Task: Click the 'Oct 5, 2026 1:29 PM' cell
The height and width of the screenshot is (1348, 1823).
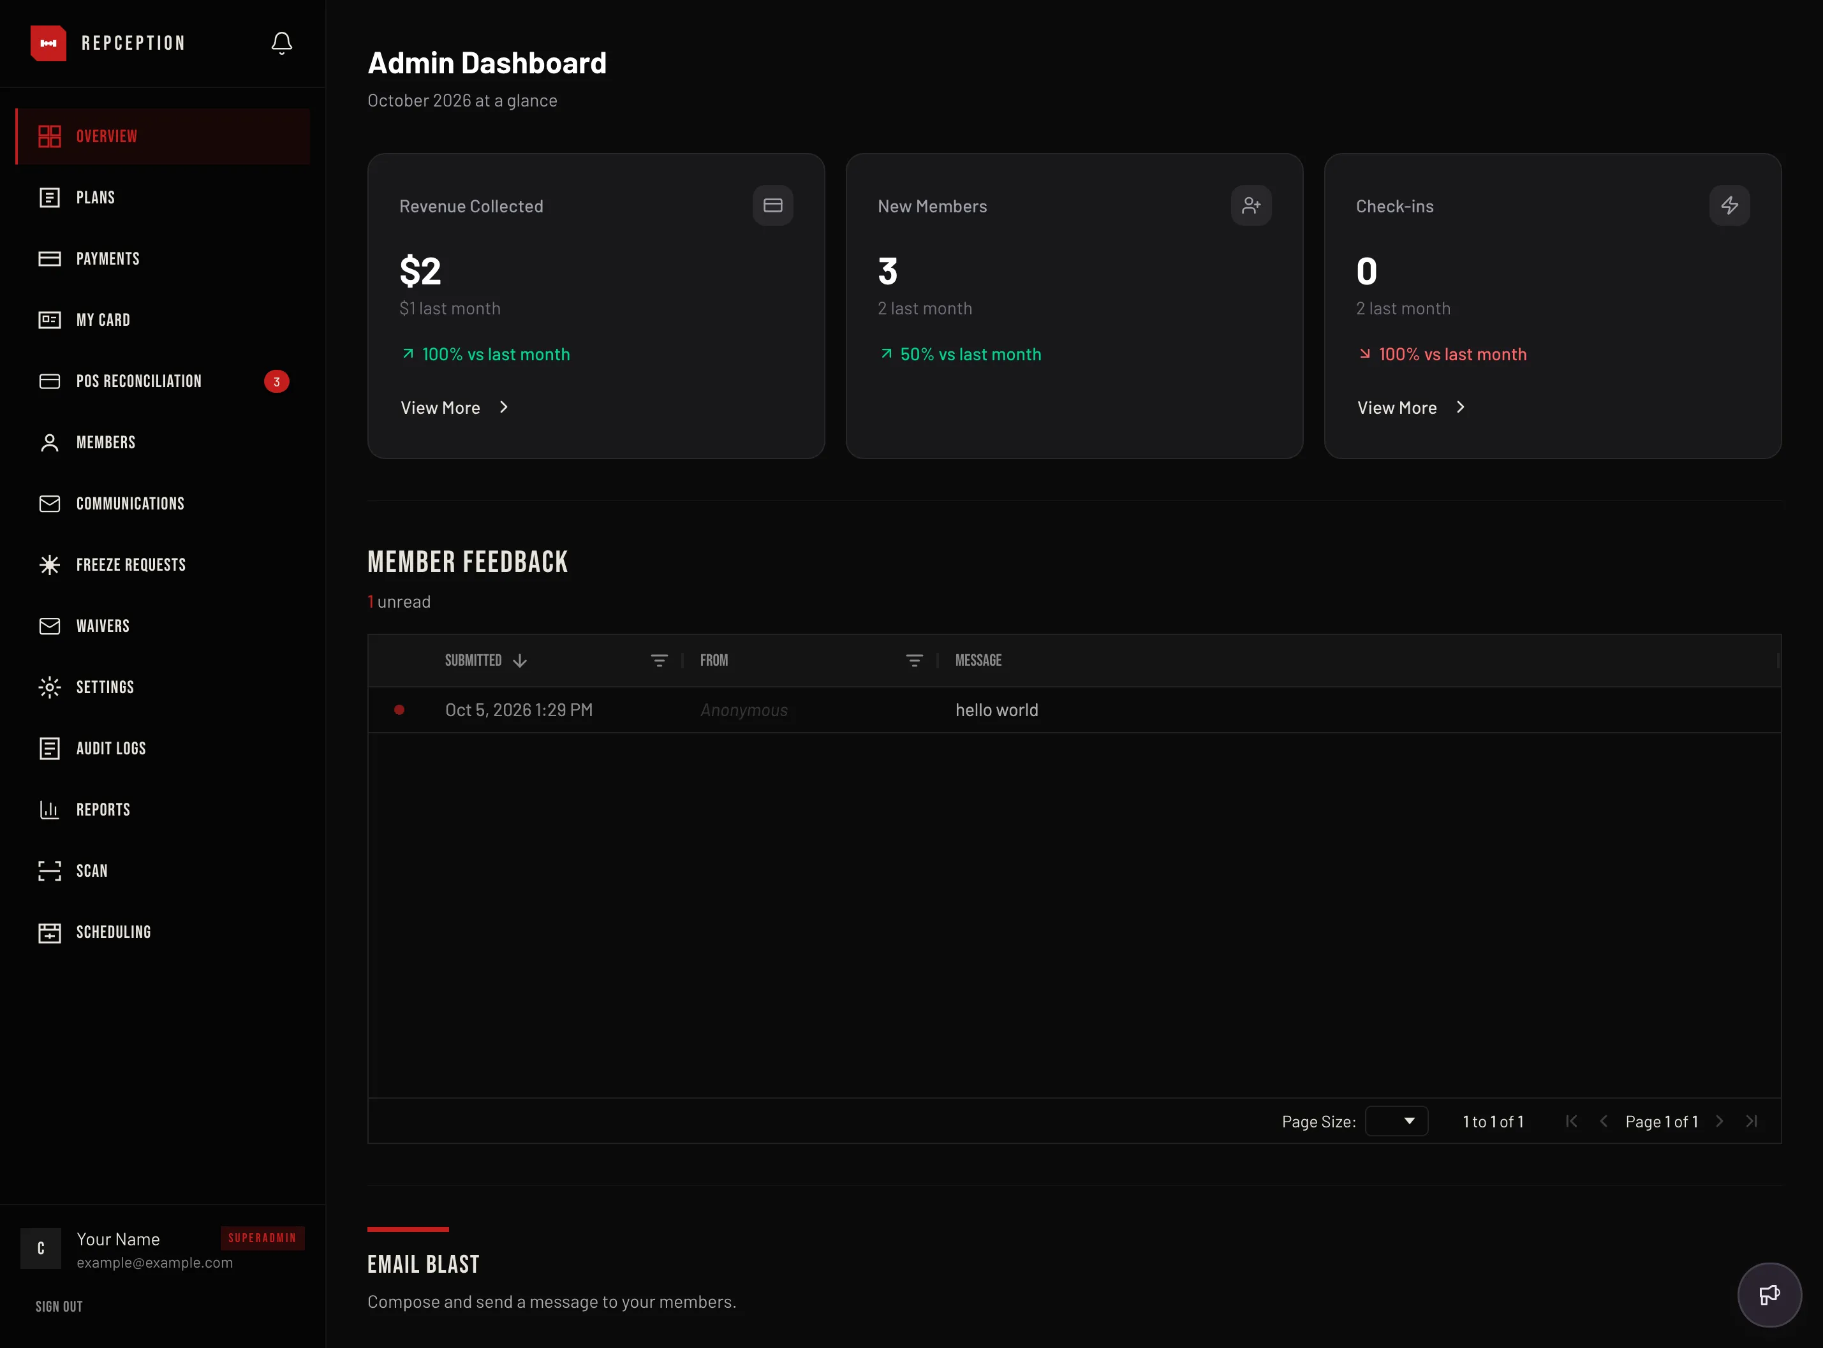Action: (x=519, y=710)
